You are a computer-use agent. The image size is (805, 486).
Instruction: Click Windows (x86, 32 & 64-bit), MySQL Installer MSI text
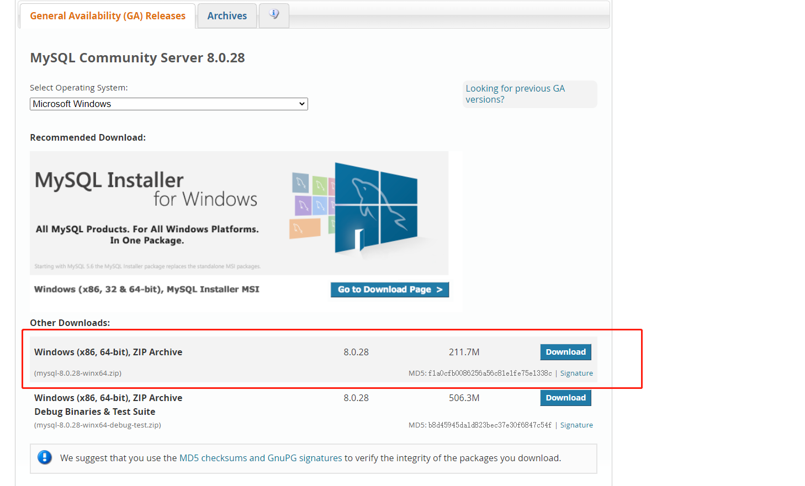tap(147, 289)
